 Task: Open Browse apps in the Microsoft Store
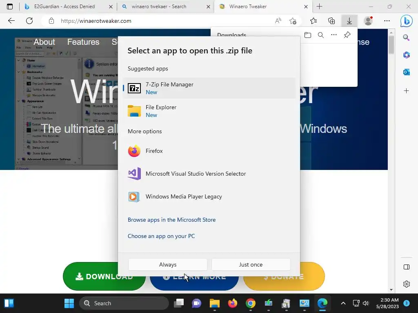172,220
